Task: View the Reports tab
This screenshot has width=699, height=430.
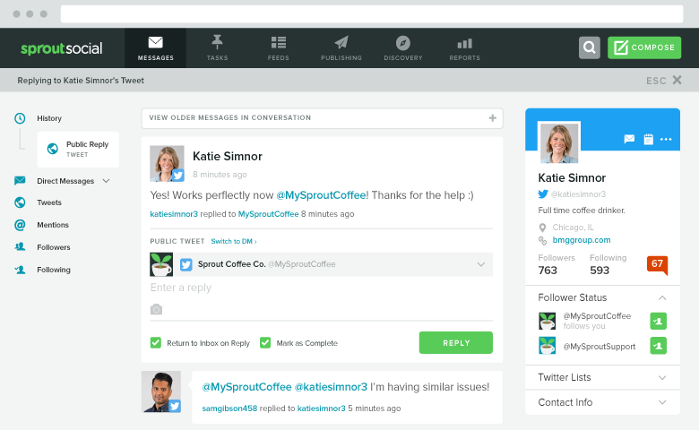Action: tap(464, 48)
